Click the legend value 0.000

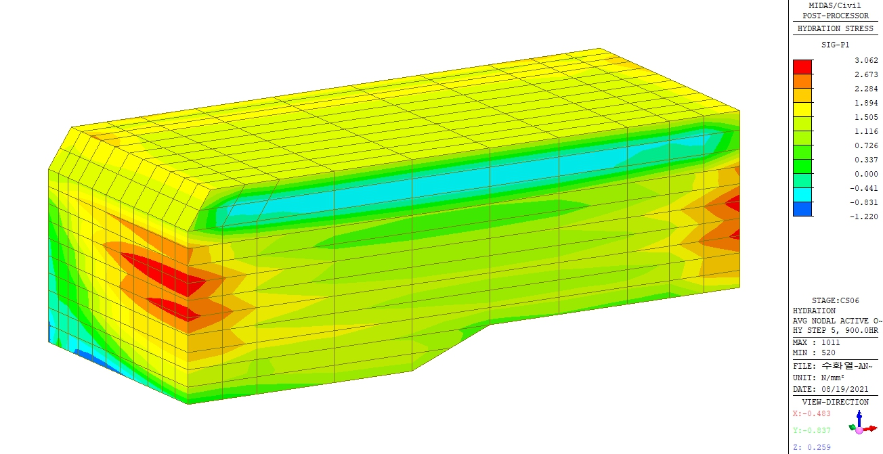tap(866, 174)
